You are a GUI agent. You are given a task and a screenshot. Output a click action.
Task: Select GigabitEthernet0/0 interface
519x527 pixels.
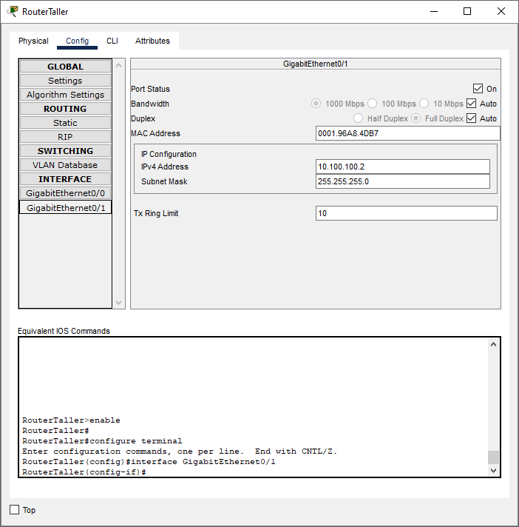65,193
